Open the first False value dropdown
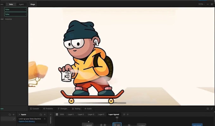Viewport: 215px width, 126px height. (15, 10)
